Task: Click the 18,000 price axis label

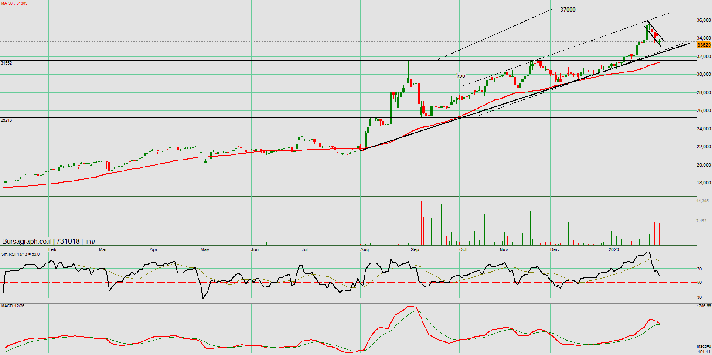Action: 704,183
